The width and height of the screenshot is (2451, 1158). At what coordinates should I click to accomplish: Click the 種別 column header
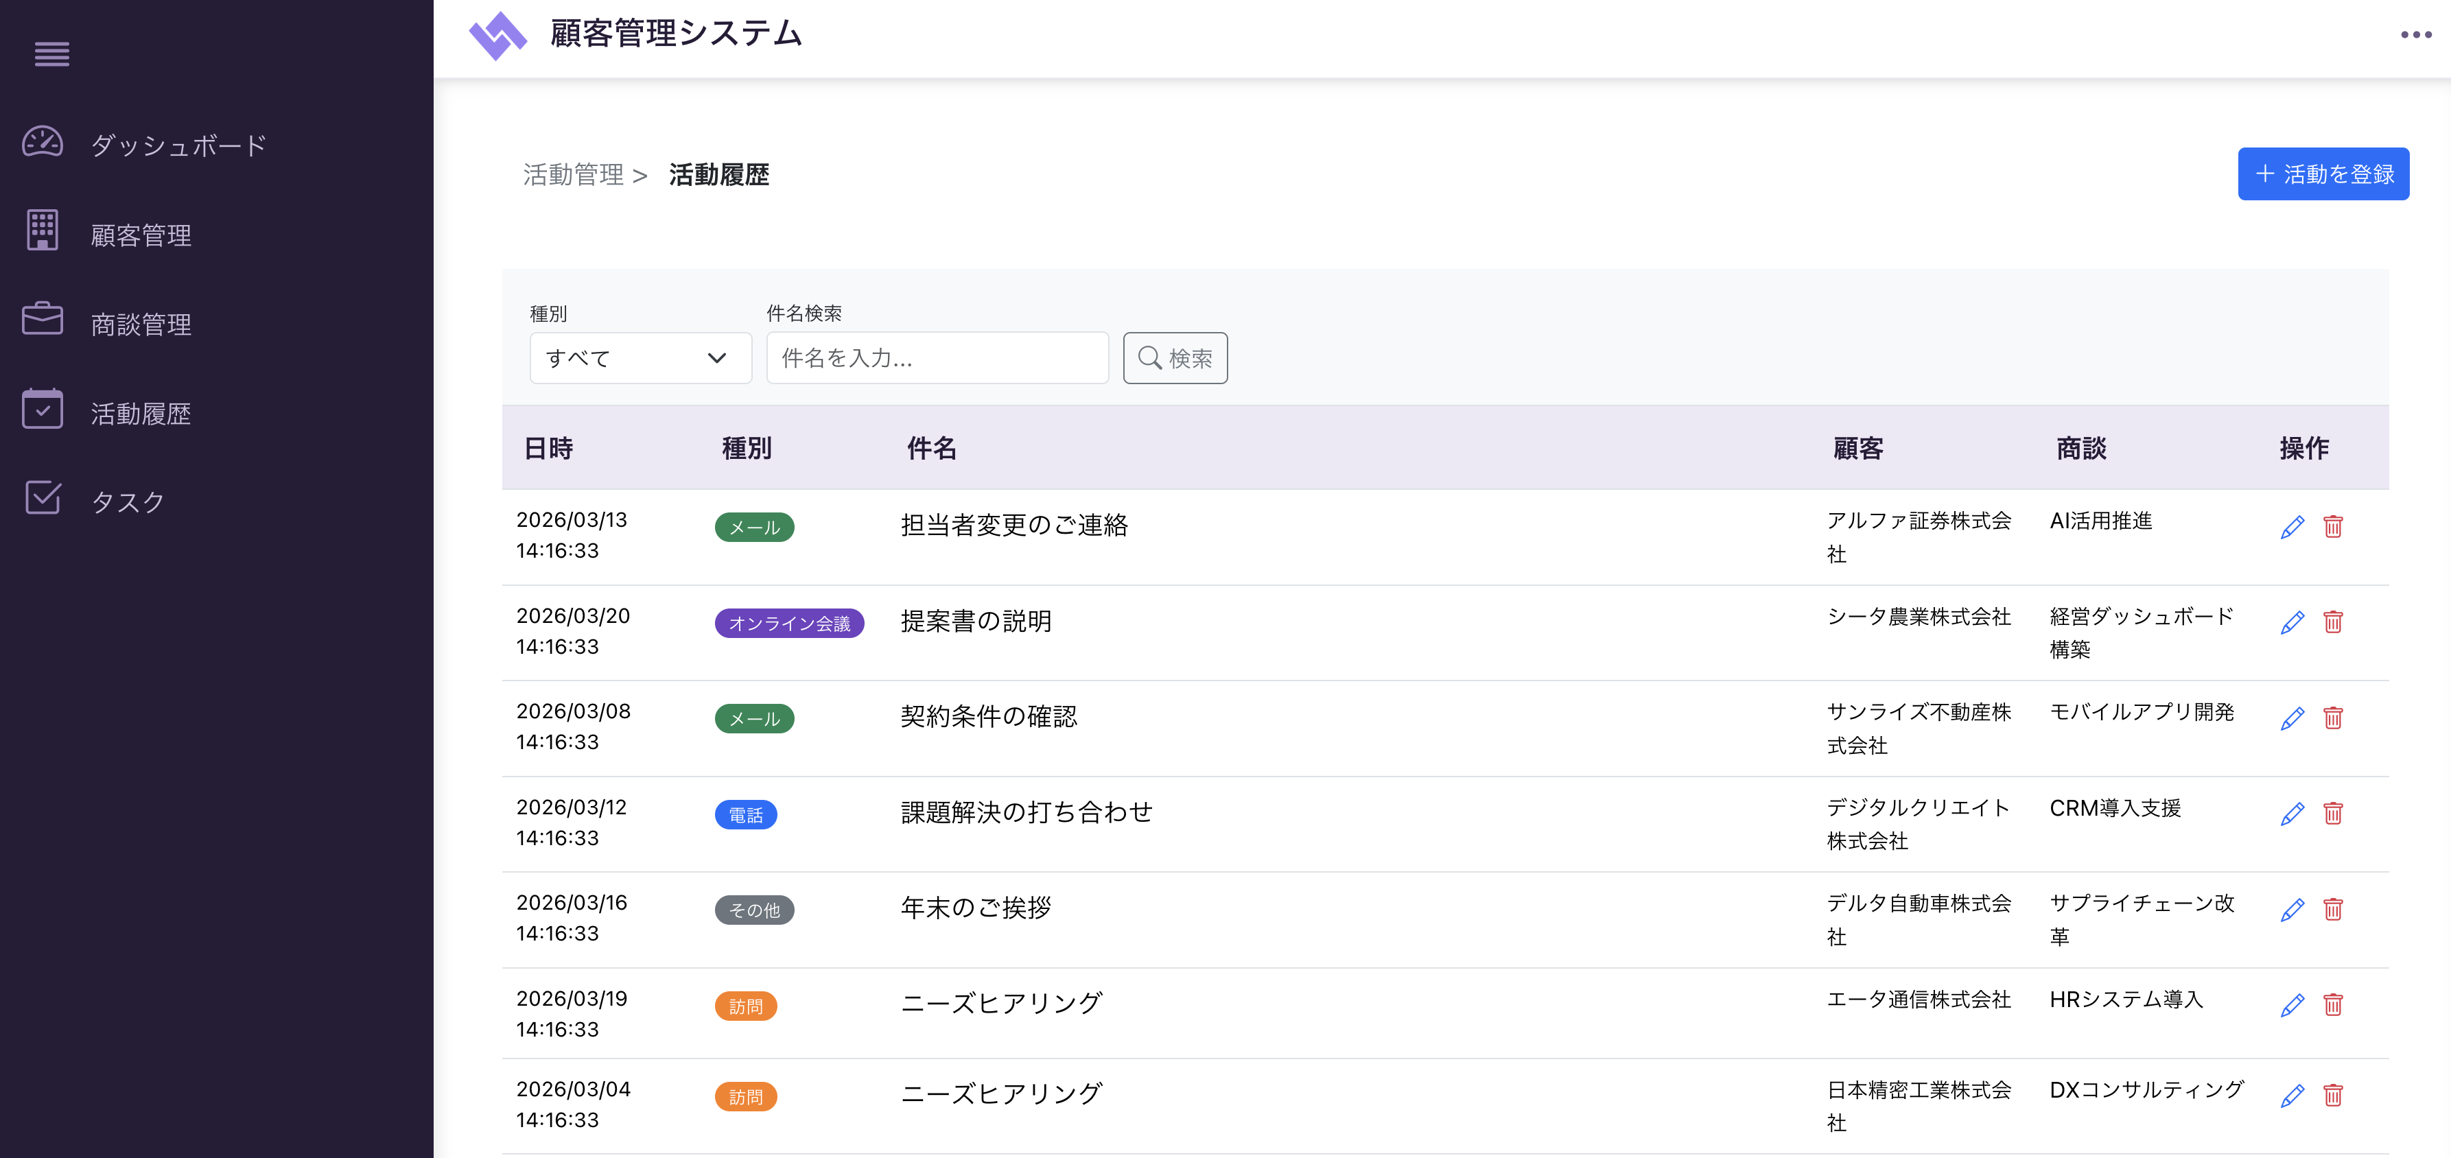click(x=747, y=448)
